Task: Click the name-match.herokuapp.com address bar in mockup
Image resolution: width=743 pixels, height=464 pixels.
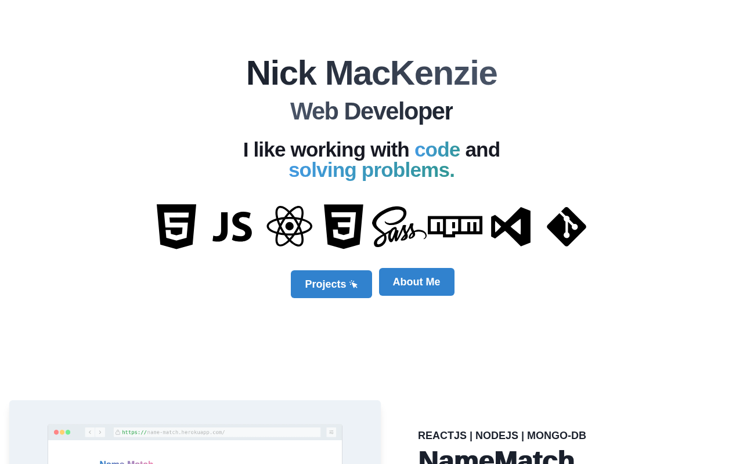Action: [x=217, y=432]
